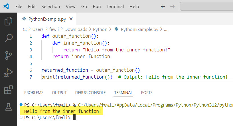Click 'outer_function' in the line 1 definition
The width and height of the screenshot is (233, 126).
[x=72, y=36]
